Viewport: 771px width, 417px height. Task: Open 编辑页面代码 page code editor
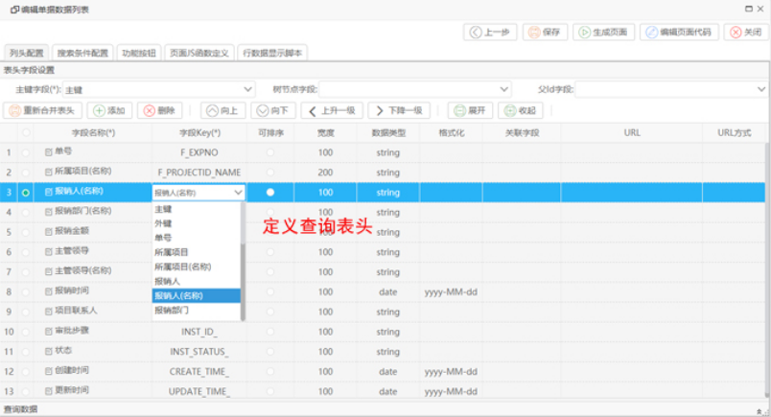click(x=679, y=33)
